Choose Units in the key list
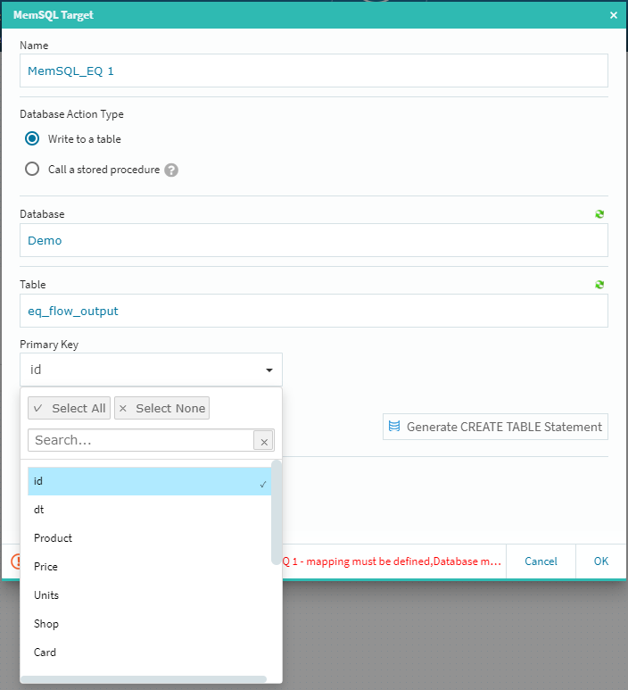The width and height of the screenshot is (628, 690). tap(149, 595)
